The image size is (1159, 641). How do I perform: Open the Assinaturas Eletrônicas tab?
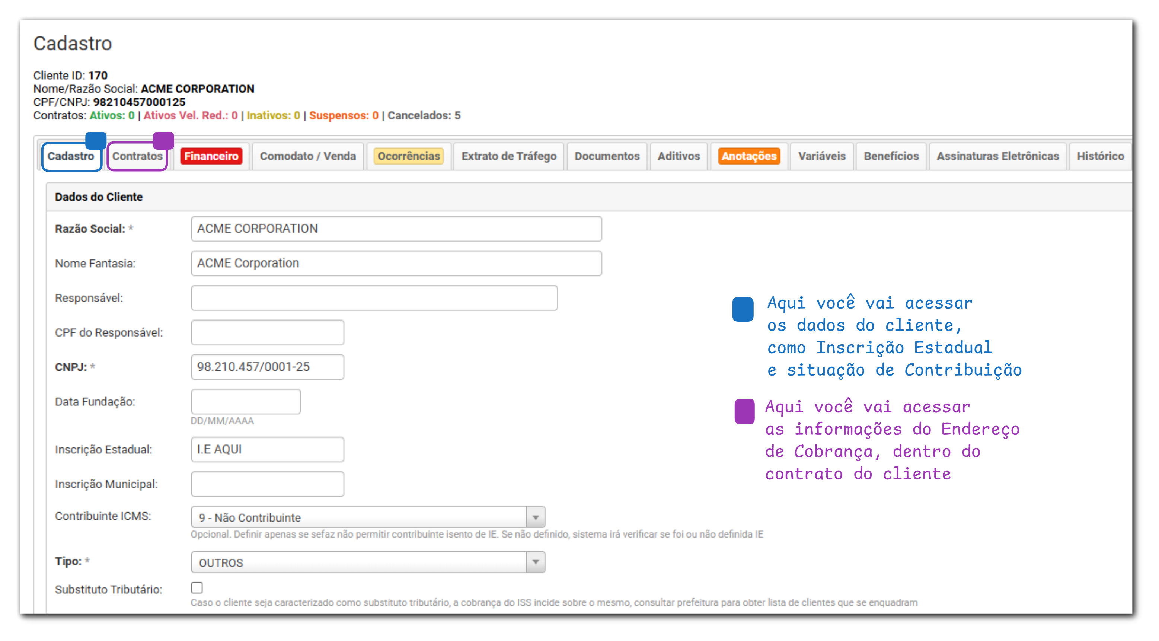pyautogui.click(x=997, y=156)
